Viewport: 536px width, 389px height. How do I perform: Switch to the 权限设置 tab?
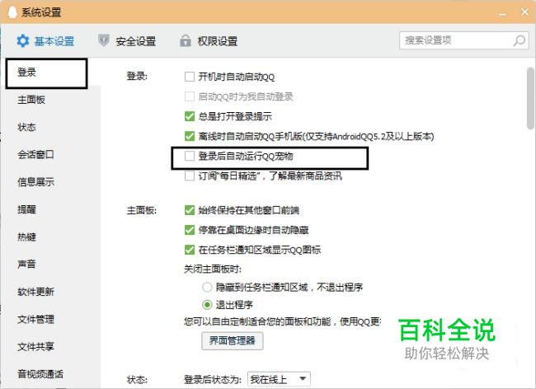209,41
